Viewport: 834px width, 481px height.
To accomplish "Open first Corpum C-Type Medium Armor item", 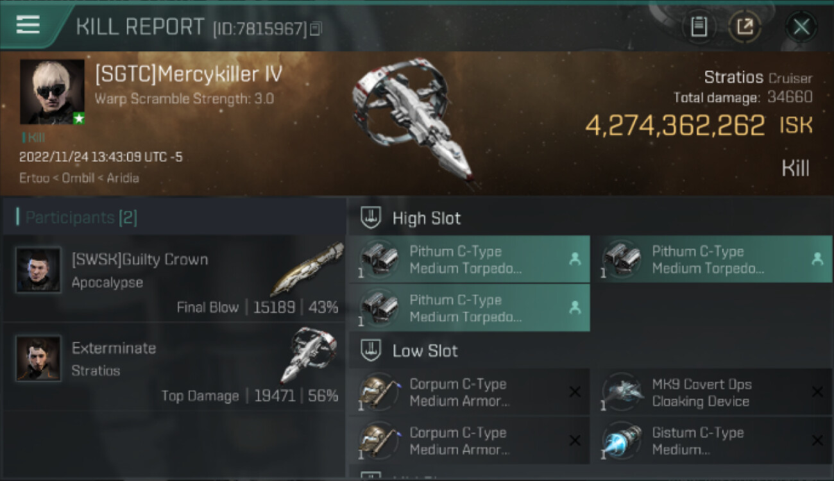I will click(x=470, y=392).
